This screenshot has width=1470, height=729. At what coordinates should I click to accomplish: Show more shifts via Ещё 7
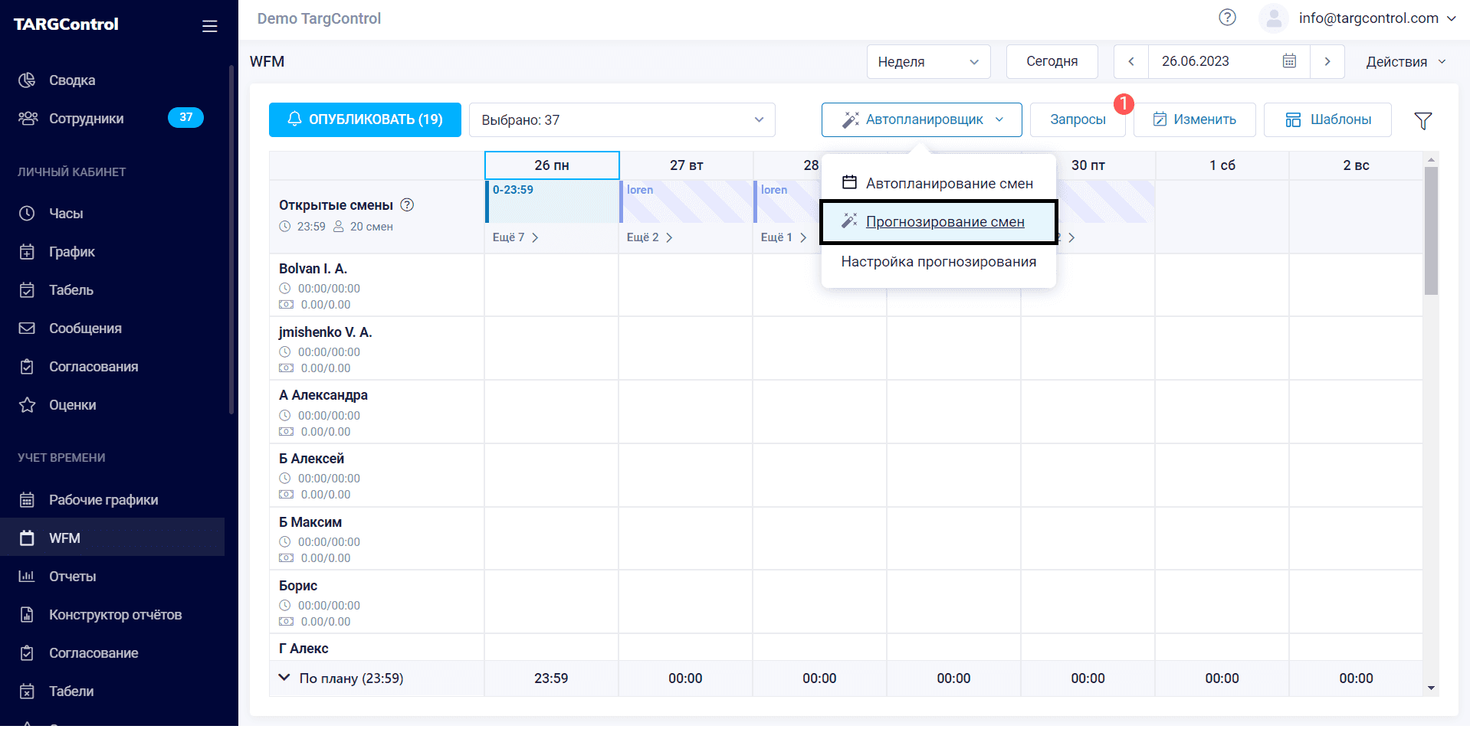tap(515, 237)
